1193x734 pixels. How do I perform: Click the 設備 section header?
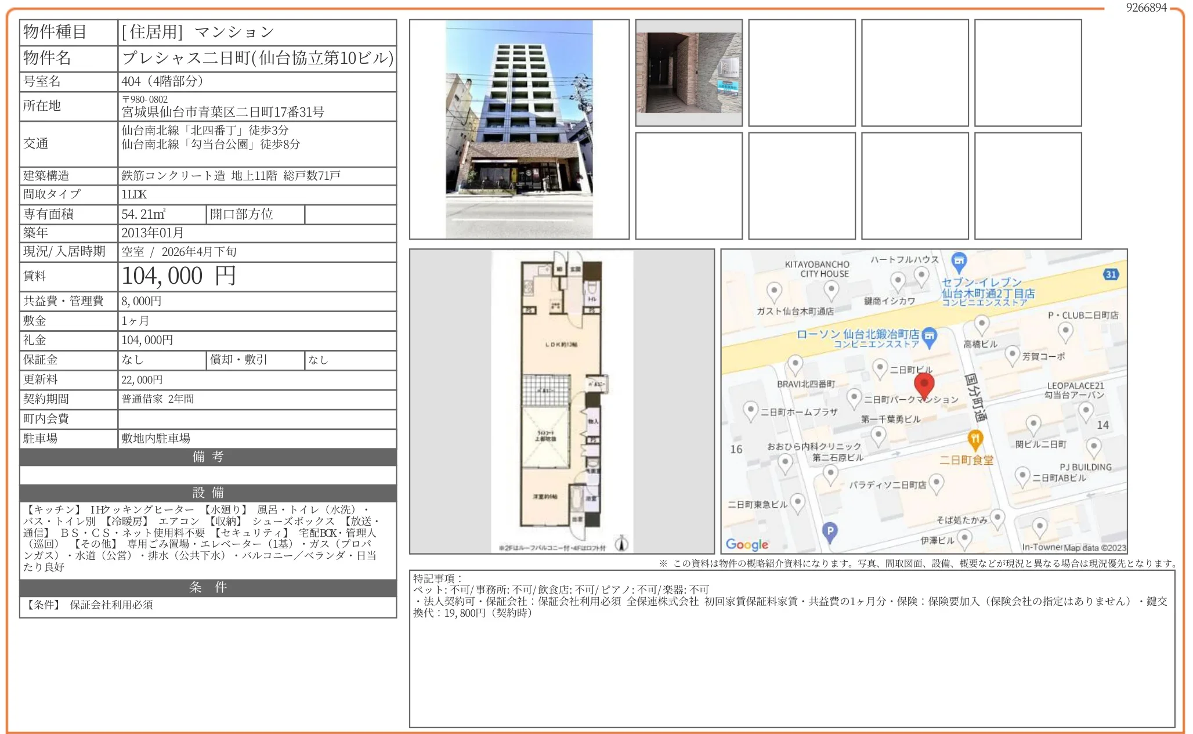point(208,493)
